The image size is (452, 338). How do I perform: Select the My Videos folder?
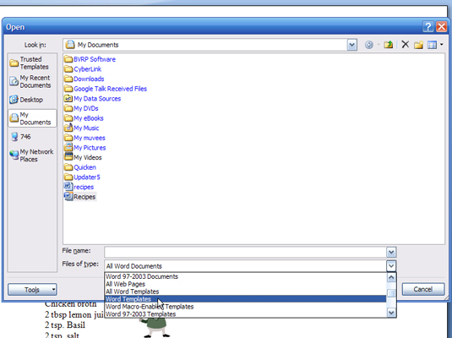pos(83,157)
